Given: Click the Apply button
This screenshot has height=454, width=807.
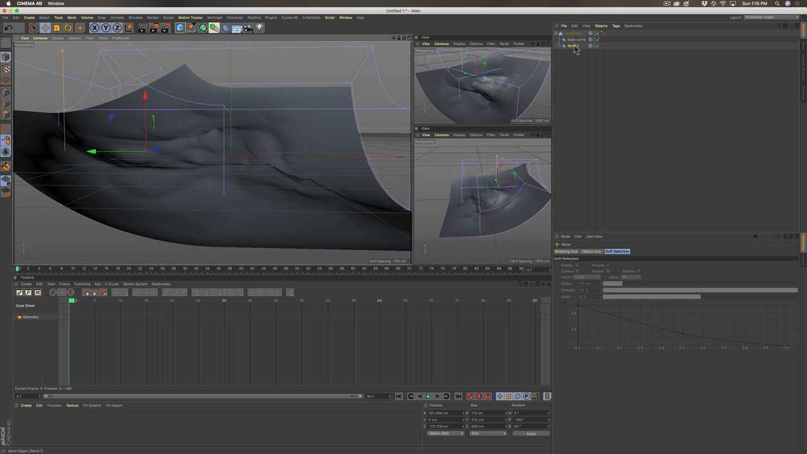Looking at the screenshot, I should point(531,434).
